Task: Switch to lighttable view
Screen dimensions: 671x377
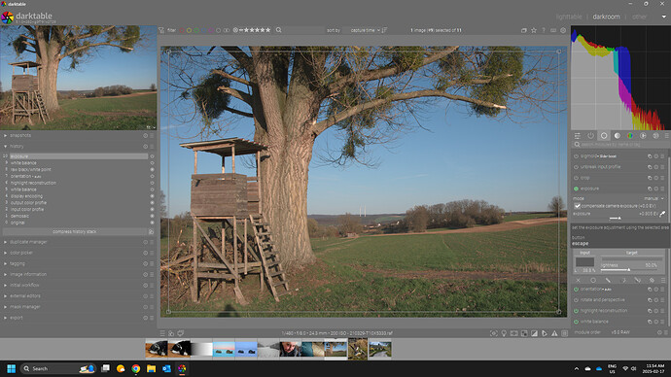Action: pyautogui.click(x=569, y=17)
